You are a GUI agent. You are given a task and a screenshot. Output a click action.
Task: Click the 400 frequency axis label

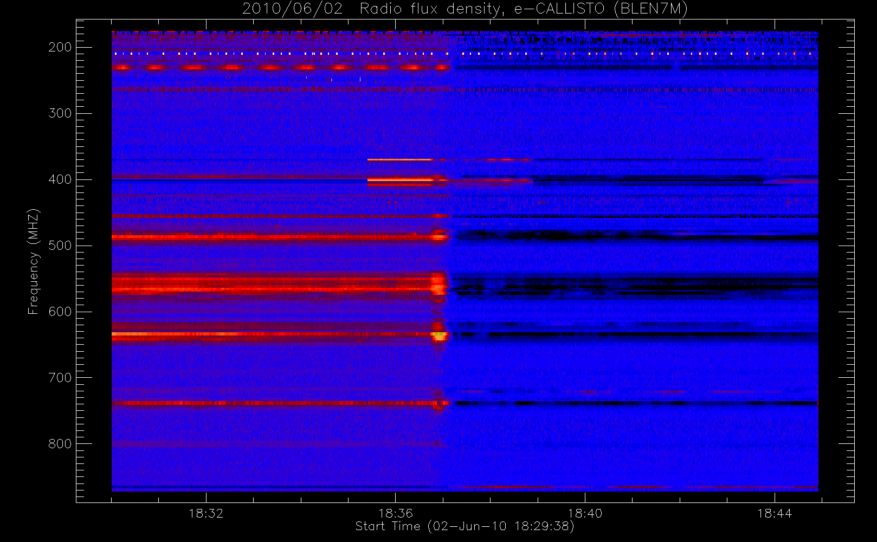click(60, 179)
